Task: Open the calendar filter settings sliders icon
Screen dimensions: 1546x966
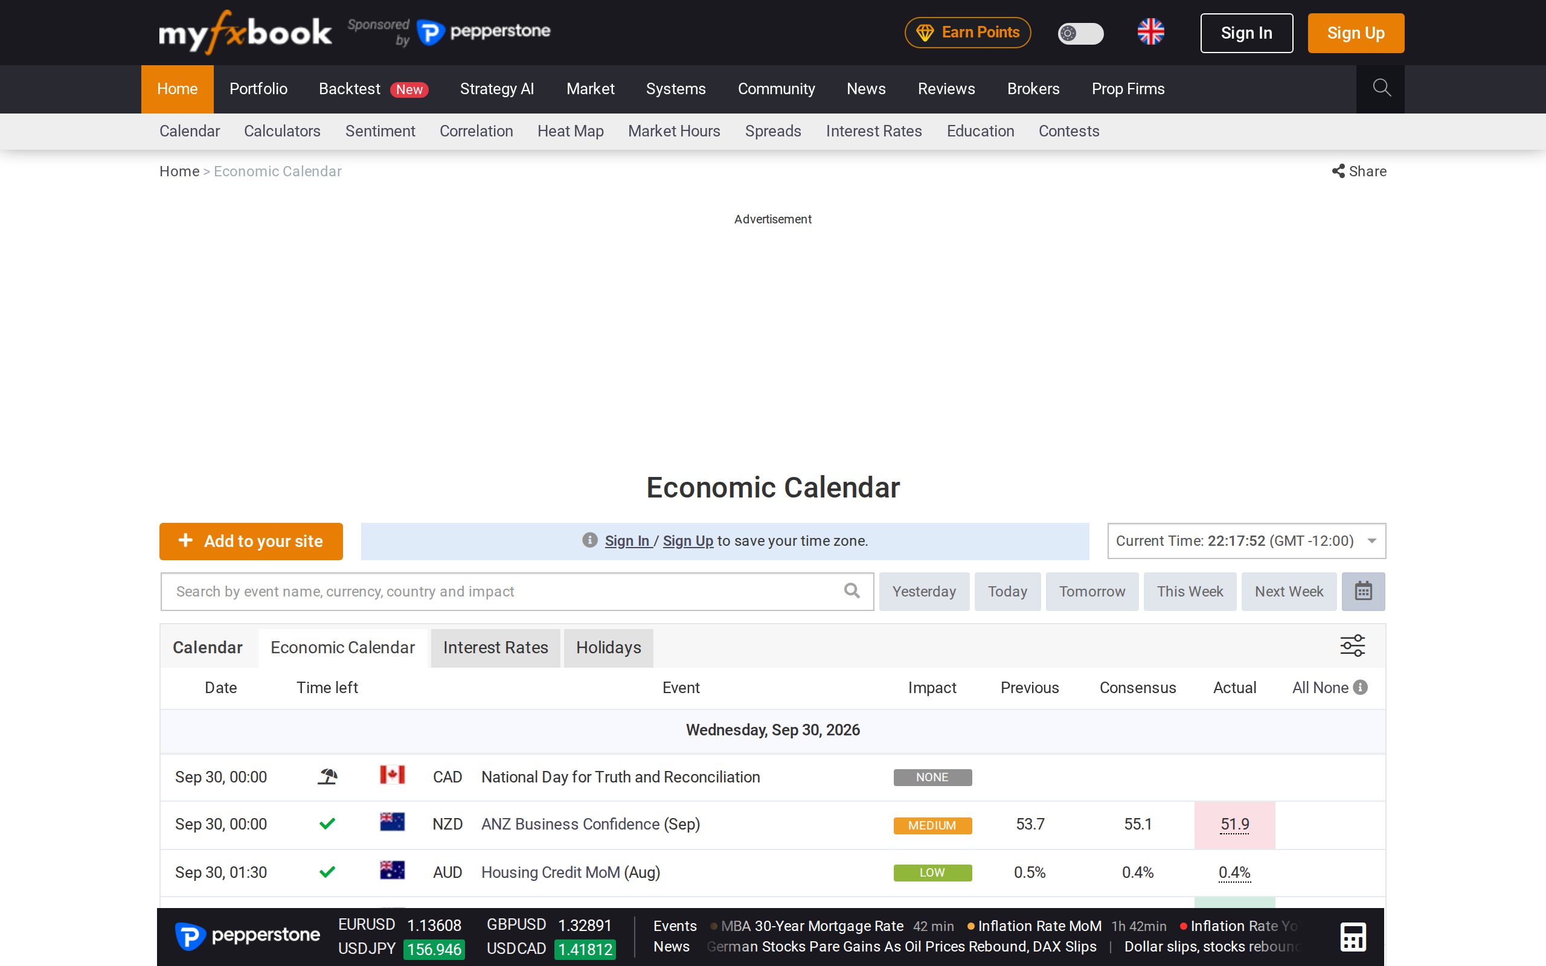Action: tap(1352, 646)
